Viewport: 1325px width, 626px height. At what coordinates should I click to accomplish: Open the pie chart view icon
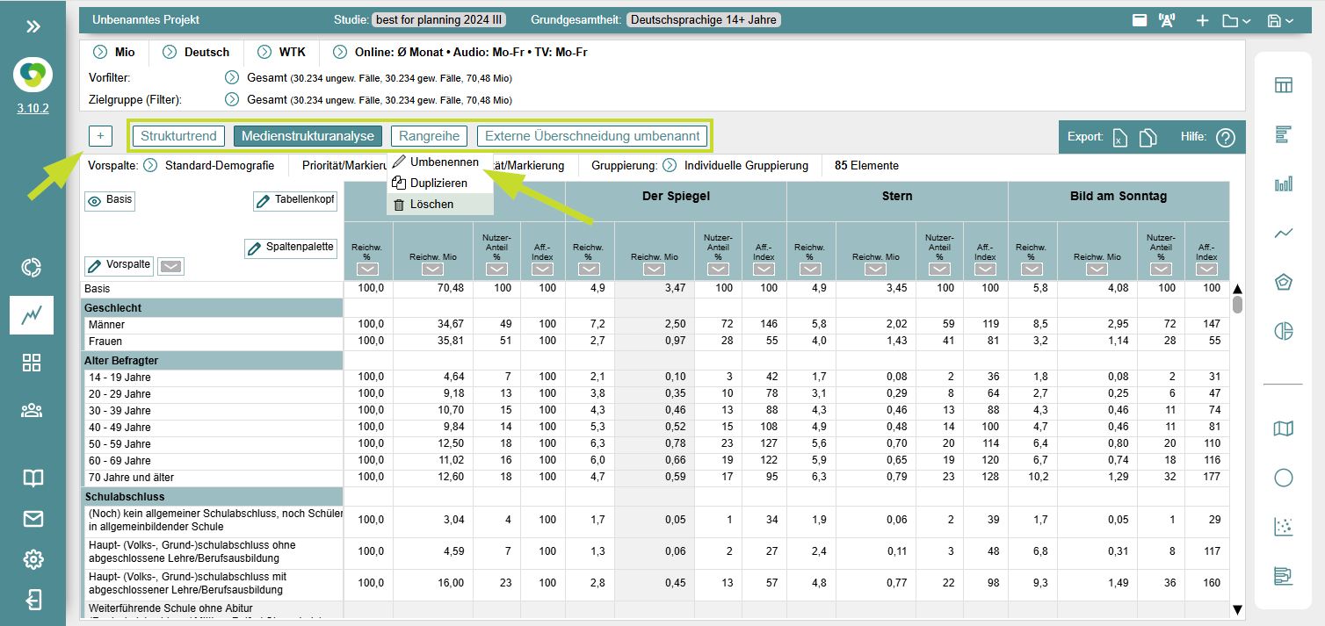[x=1284, y=331]
